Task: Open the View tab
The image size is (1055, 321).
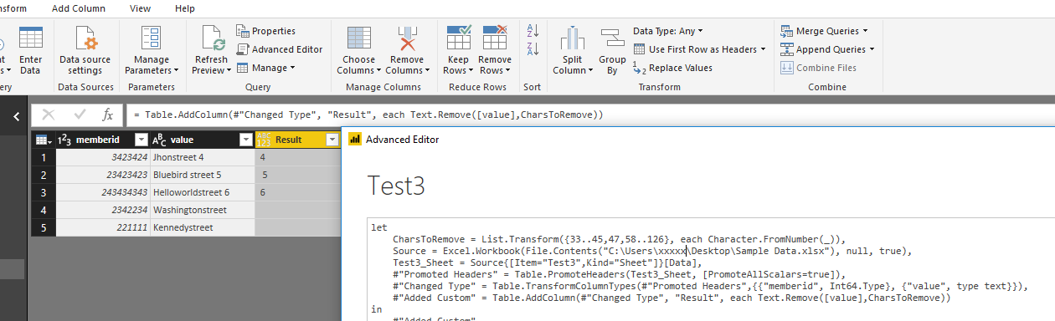Action: click(140, 8)
